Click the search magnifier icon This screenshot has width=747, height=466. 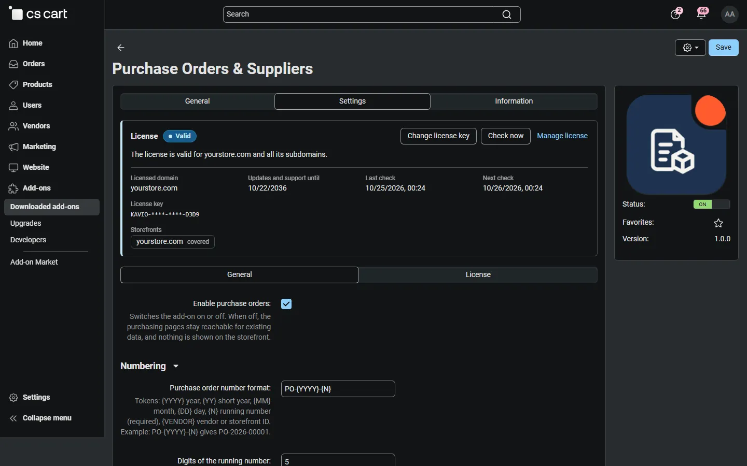[507, 14]
